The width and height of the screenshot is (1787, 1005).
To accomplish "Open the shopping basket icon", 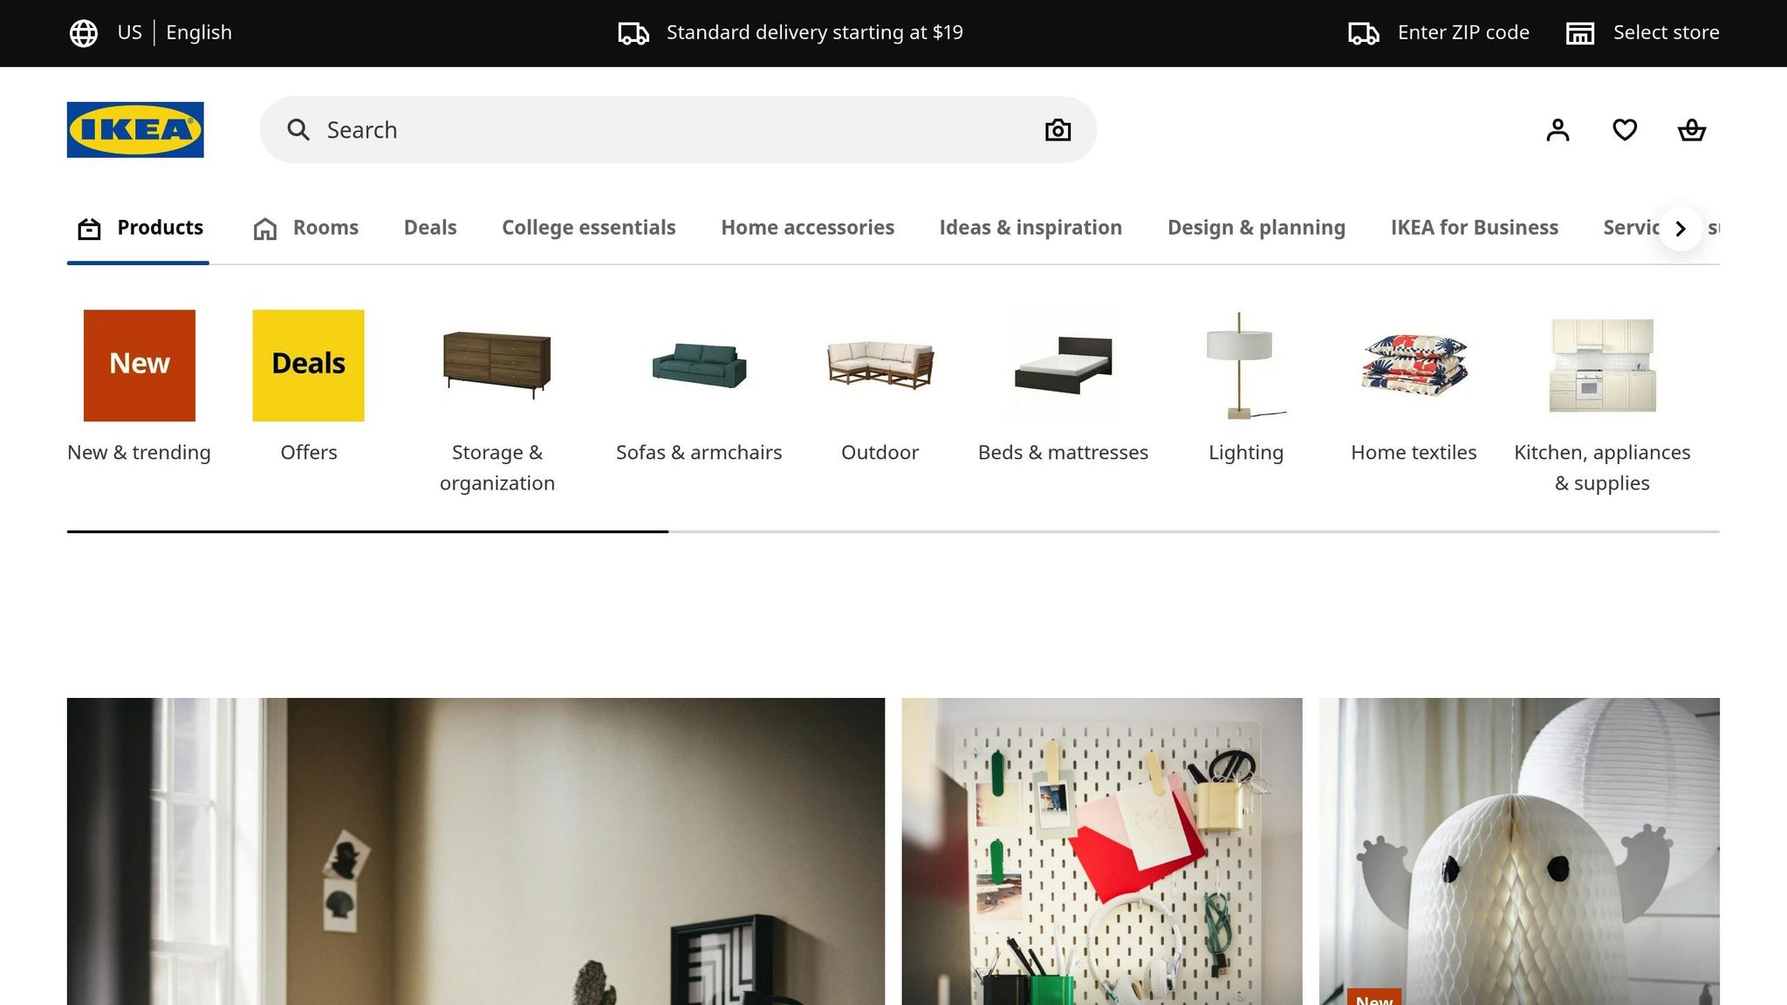I will tap(1692, 130).
